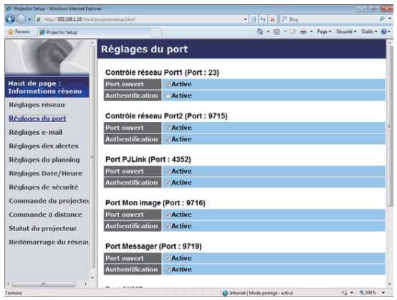The image size is (397, 300).
Task: Click the Print printer icon
Action: pos(303,32)
